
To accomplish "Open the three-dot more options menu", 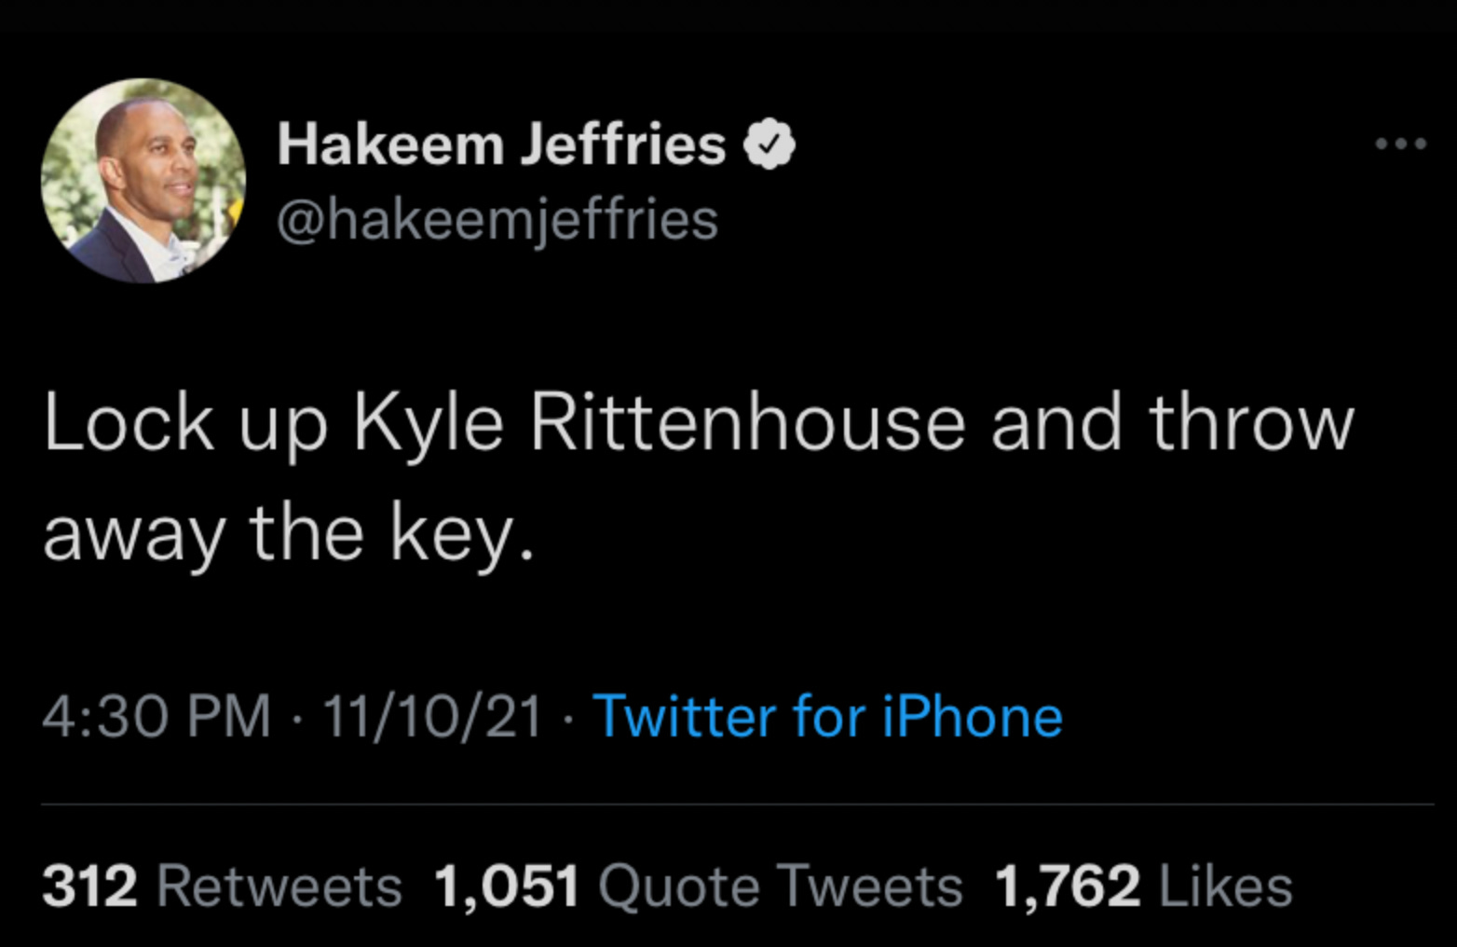I will 1400,144.
